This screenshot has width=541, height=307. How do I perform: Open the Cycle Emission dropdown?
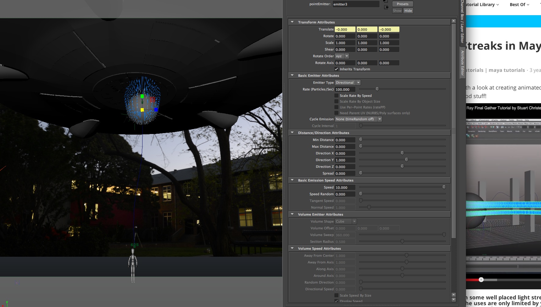coord(358,119)
